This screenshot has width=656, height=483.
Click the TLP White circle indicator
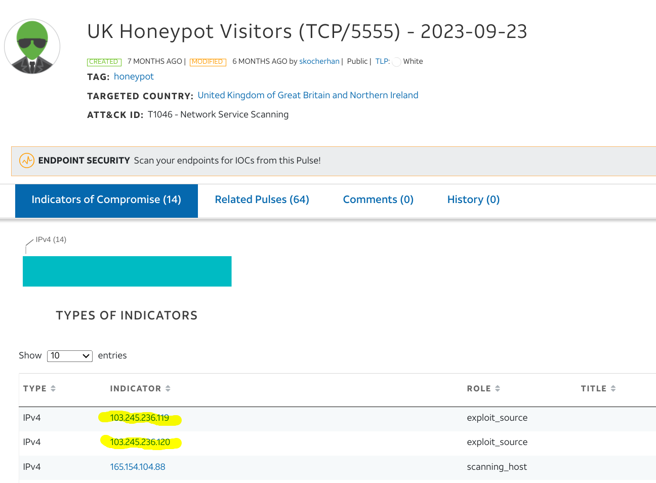point(397,62)
